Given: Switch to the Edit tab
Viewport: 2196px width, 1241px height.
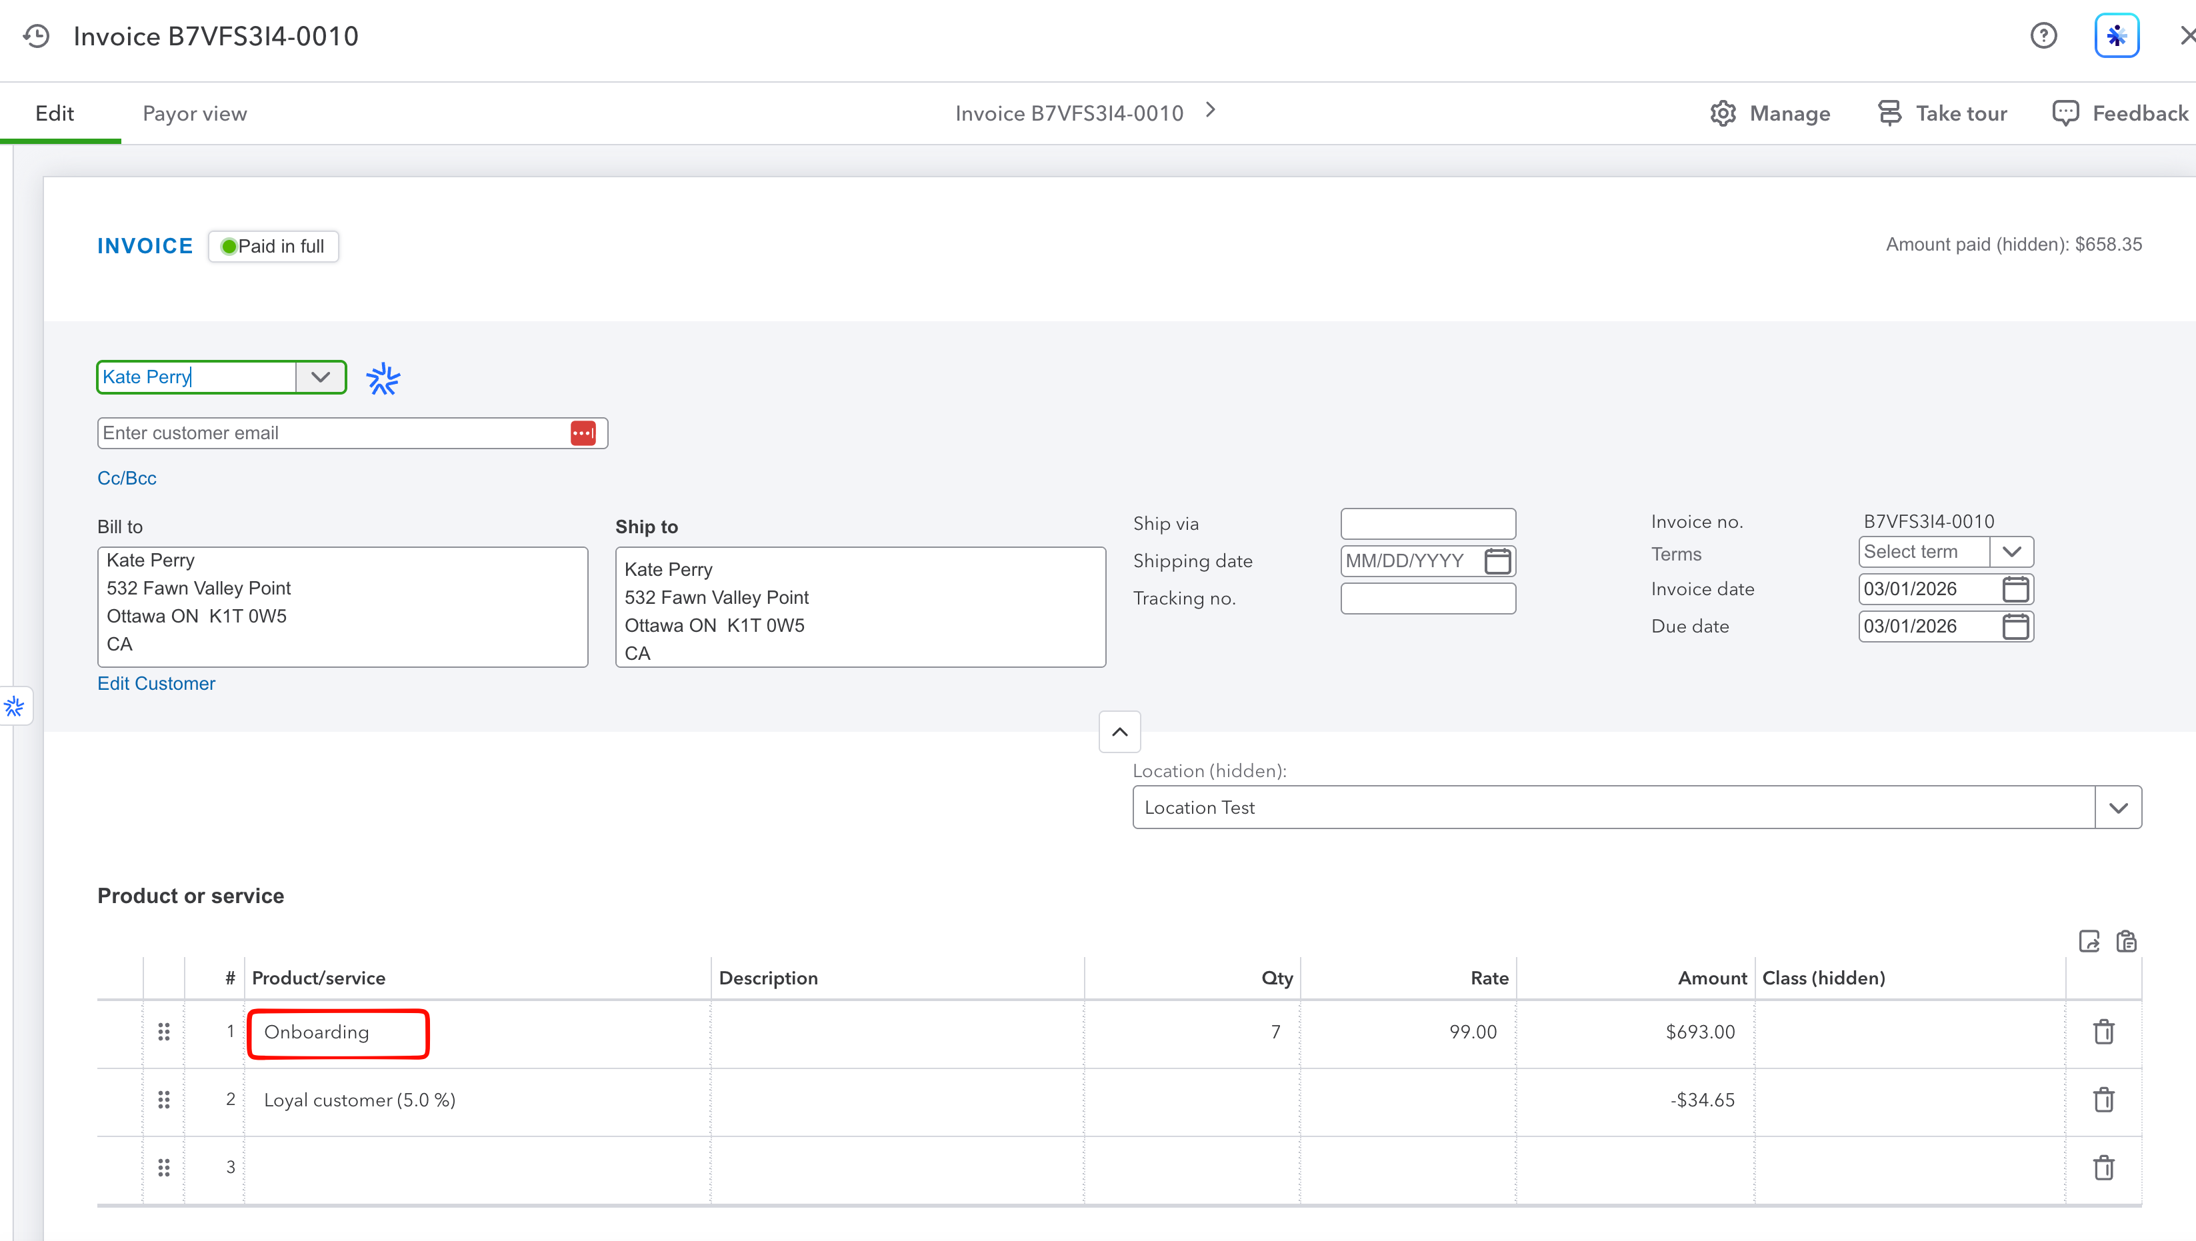Looking at the screenshot, I should tap(55, 113).
